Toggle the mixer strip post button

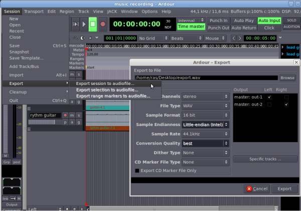coord(17,162)
